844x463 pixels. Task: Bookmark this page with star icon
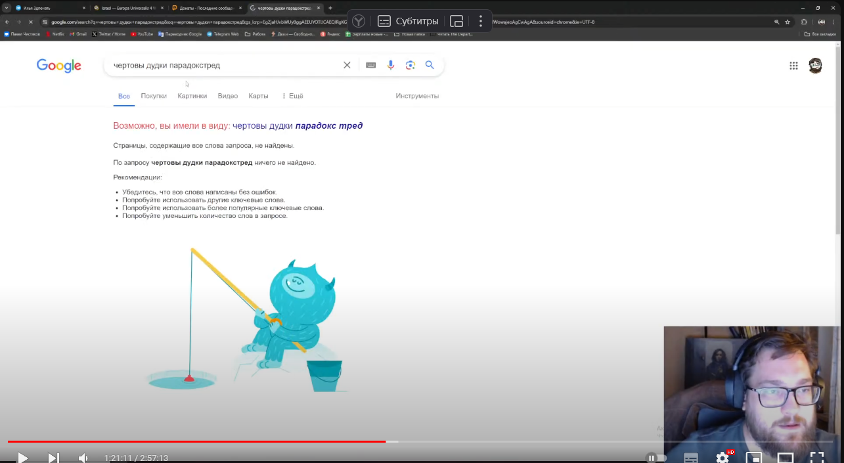(788, 22)
